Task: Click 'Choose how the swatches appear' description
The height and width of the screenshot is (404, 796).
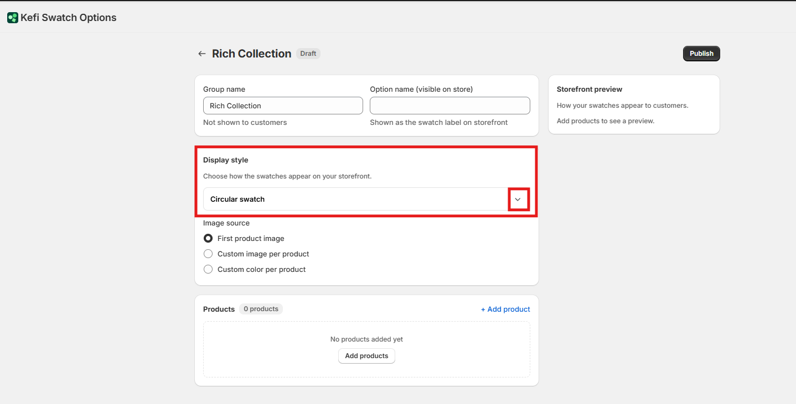Action: (287, 176)
